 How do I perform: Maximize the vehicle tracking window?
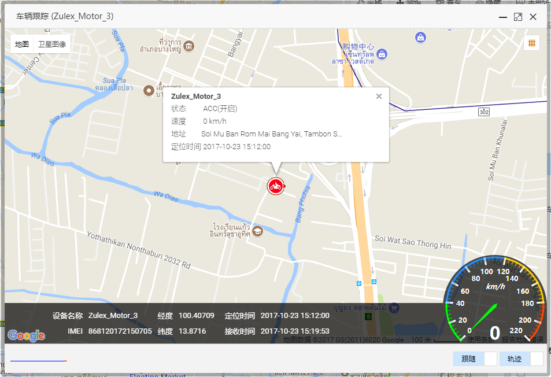click(x=518, y=17)
